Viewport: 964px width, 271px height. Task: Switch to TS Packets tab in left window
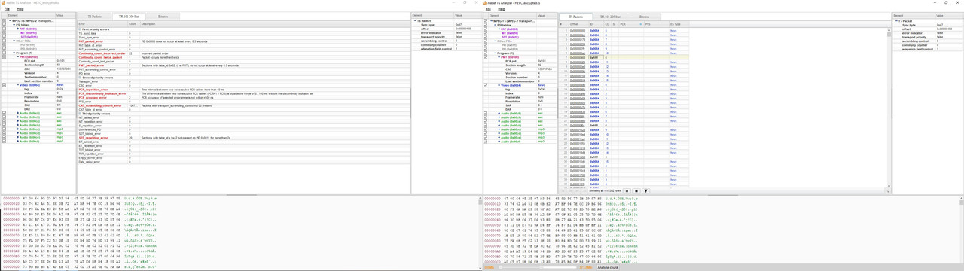click(x=94, y=16)
